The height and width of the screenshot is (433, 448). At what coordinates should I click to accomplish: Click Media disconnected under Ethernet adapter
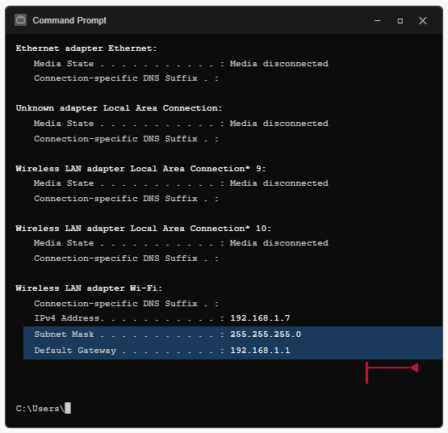tap(279, 64)
